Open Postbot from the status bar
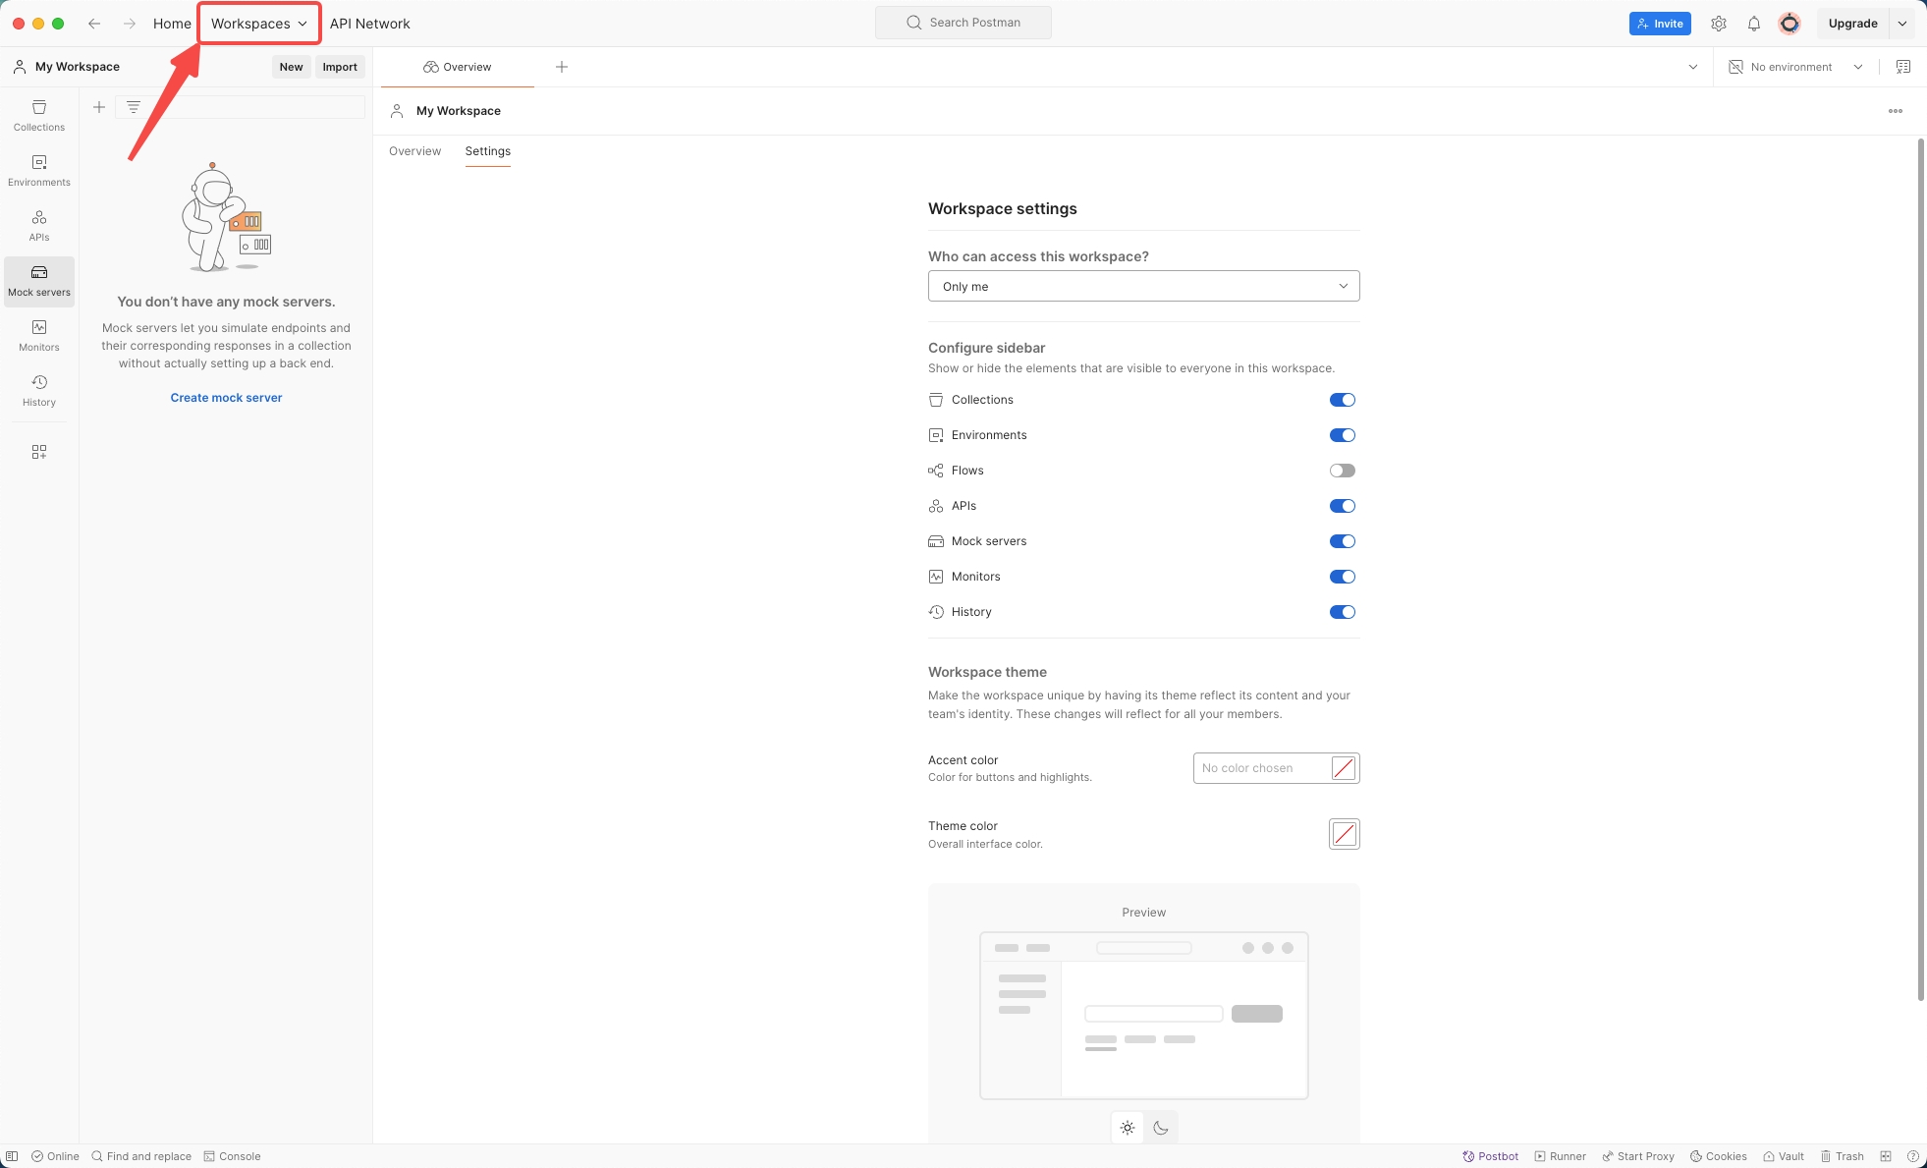This screenshot has width=1927, height=1168. (x=1491, y=1156)
